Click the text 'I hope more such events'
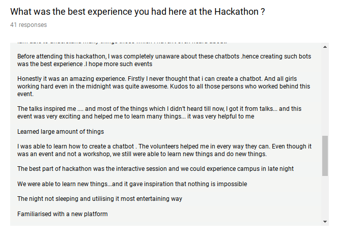Screen dimensions: 337x238 pyautogui.click(x=119, y=64)
